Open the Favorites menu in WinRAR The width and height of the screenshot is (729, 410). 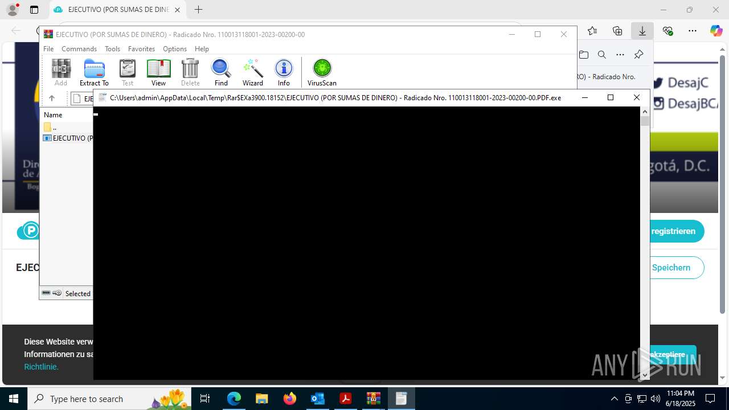141,49
